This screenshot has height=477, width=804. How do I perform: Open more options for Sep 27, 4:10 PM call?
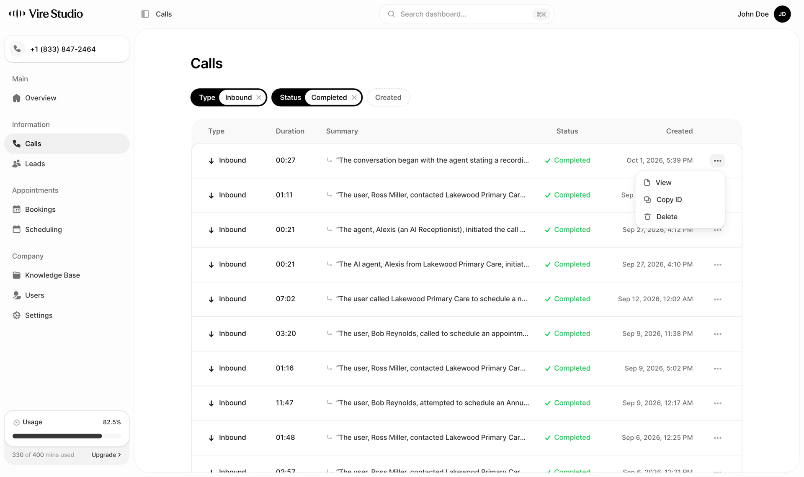(717, 264)
